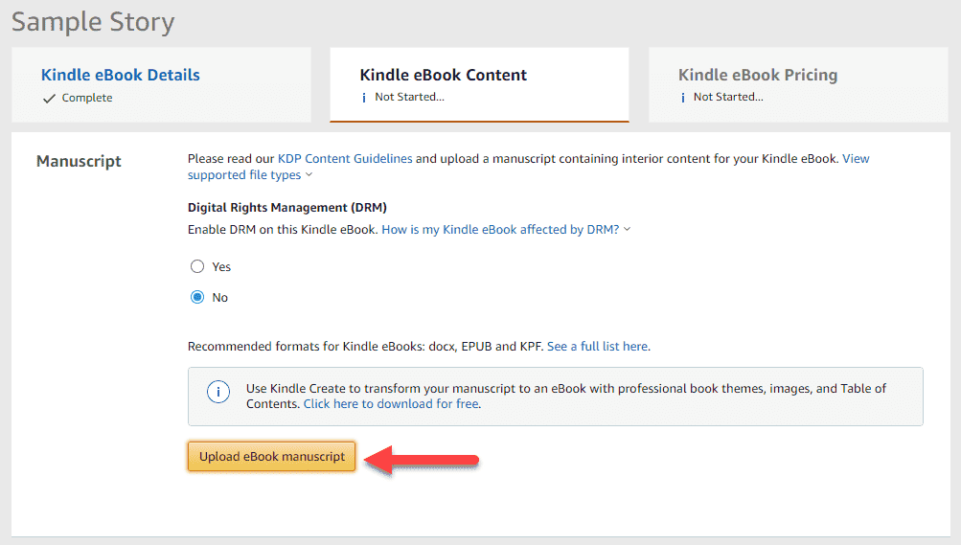Image resolution: width=961 pixels, height=545 pixels.
Task: Select Yes to enable DRM
Action: click(x=196, y=266)
